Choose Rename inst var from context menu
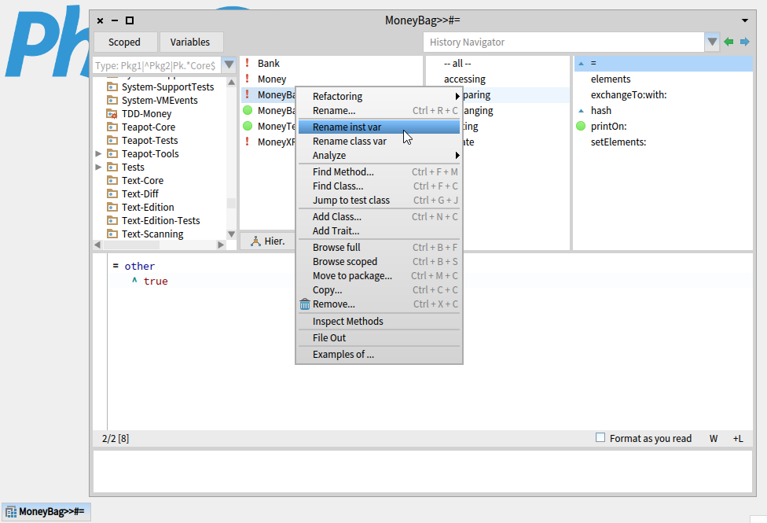Viewport: 767px width, 523px height. click(x=379, y=127)
